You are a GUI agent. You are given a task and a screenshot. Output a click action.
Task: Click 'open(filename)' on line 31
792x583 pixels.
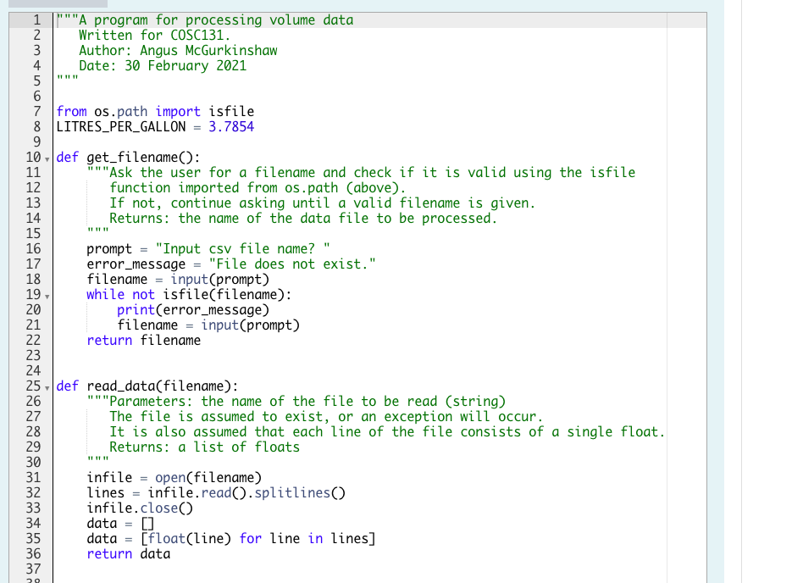click(208, 477)
